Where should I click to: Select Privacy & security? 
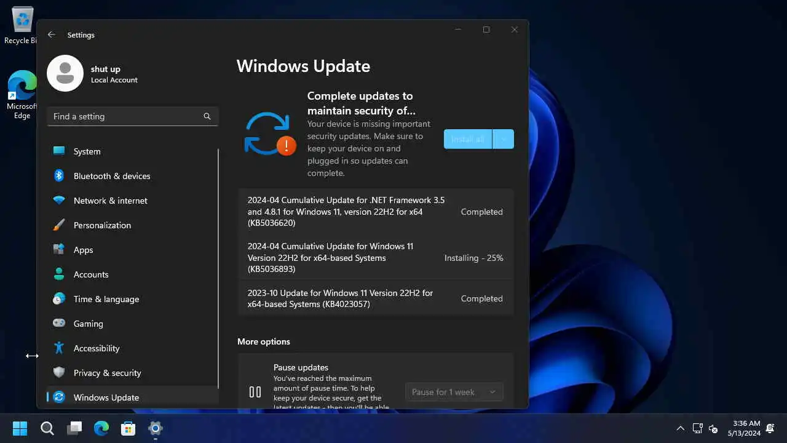(x=132, y=373)
